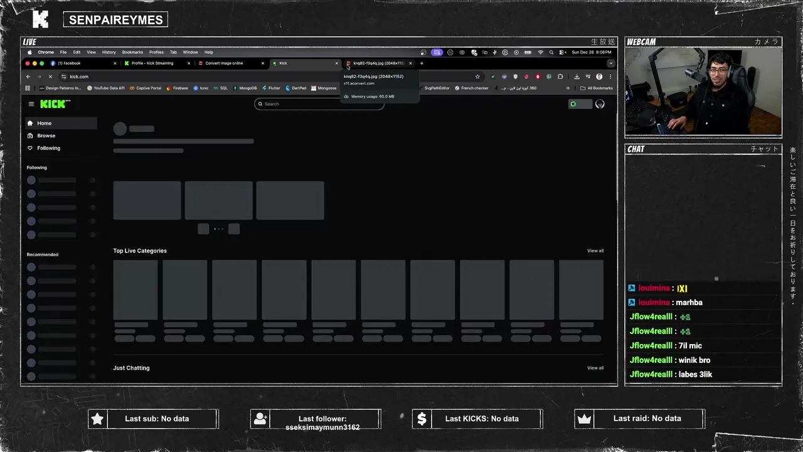The width and height of the screenshot is (803, 452).
Task: Switch to the knq82-f3q4q.jpg tab
Action: tap(378, 63)
